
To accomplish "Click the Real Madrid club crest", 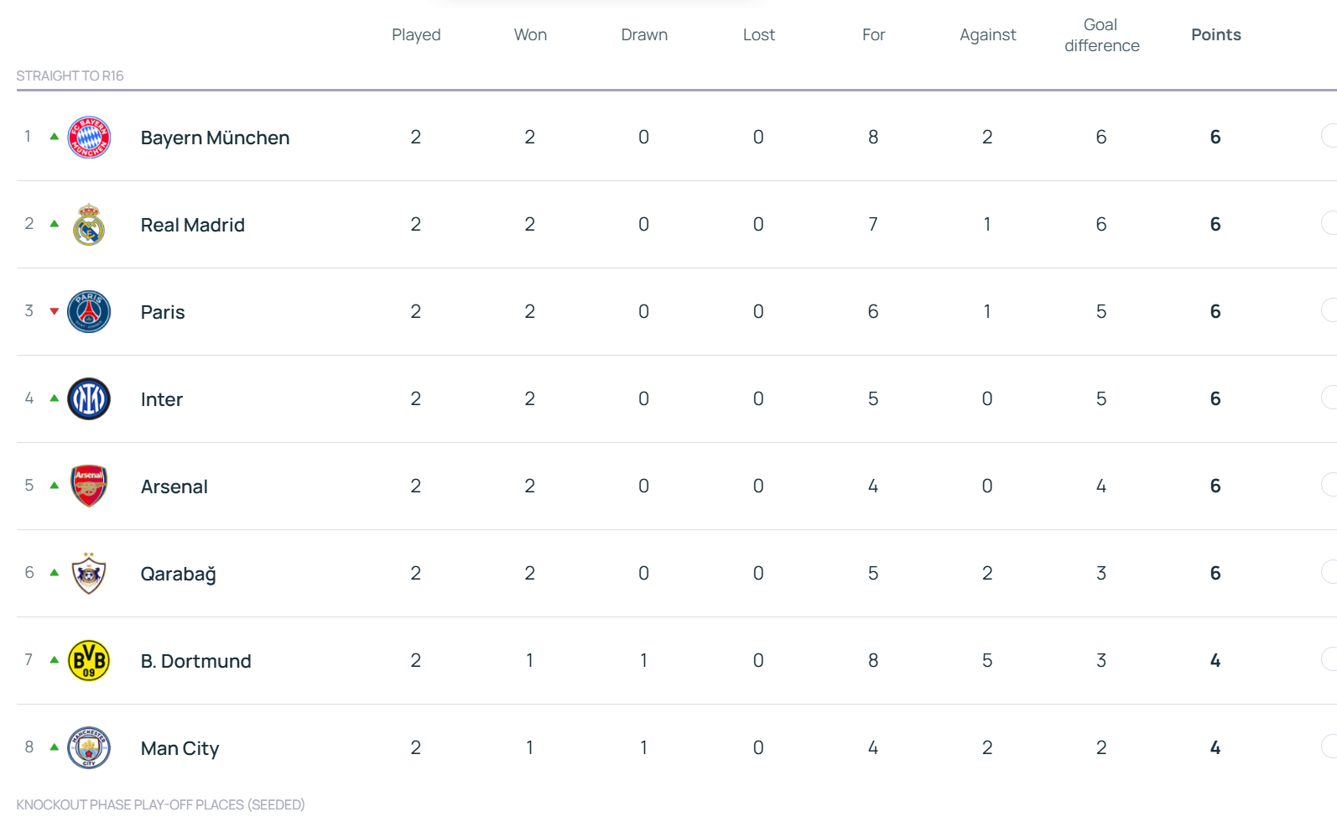I will (x=89, y=225).
